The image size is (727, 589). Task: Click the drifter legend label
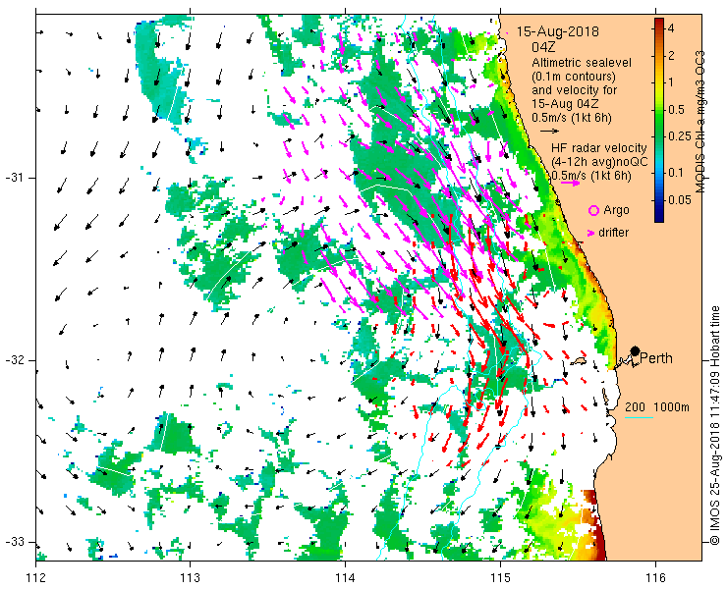tap(613, 233)
